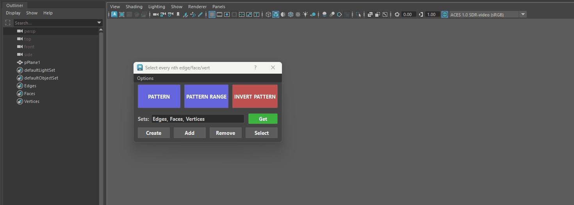This screenshot has height=205, width=574.
Task: Open the viewport View menu
Action: 115,7
